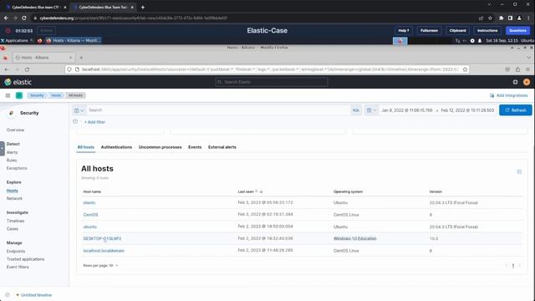
Task: Open the Untitled timeline link
Action: [36, 295]
